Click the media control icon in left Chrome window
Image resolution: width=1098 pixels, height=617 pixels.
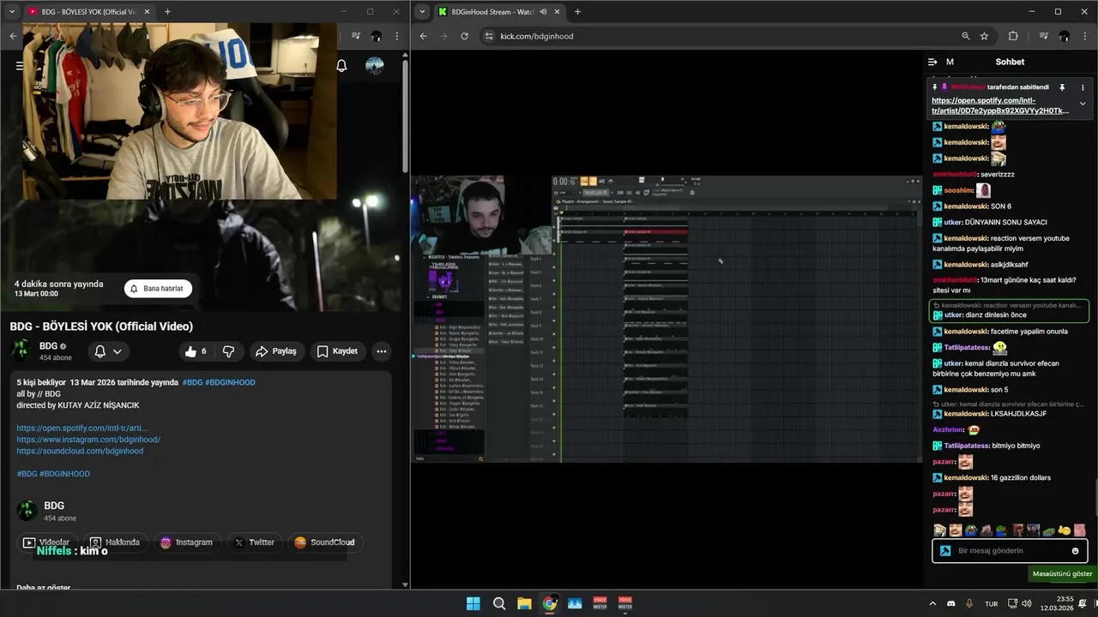tap(355, 36)
